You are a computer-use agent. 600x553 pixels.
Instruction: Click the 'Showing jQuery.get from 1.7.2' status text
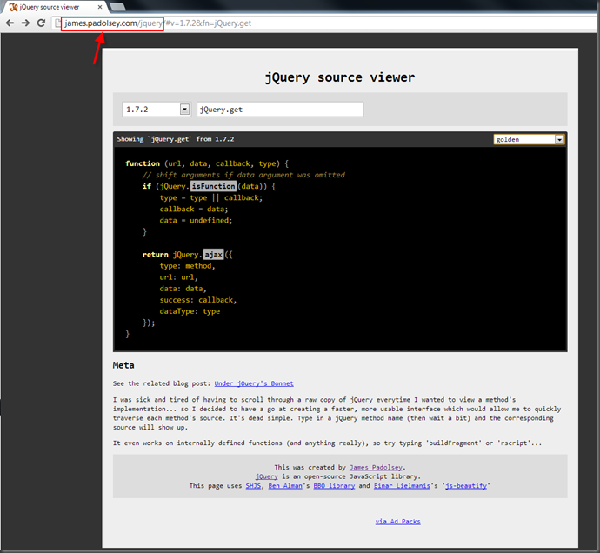point(176,139)
